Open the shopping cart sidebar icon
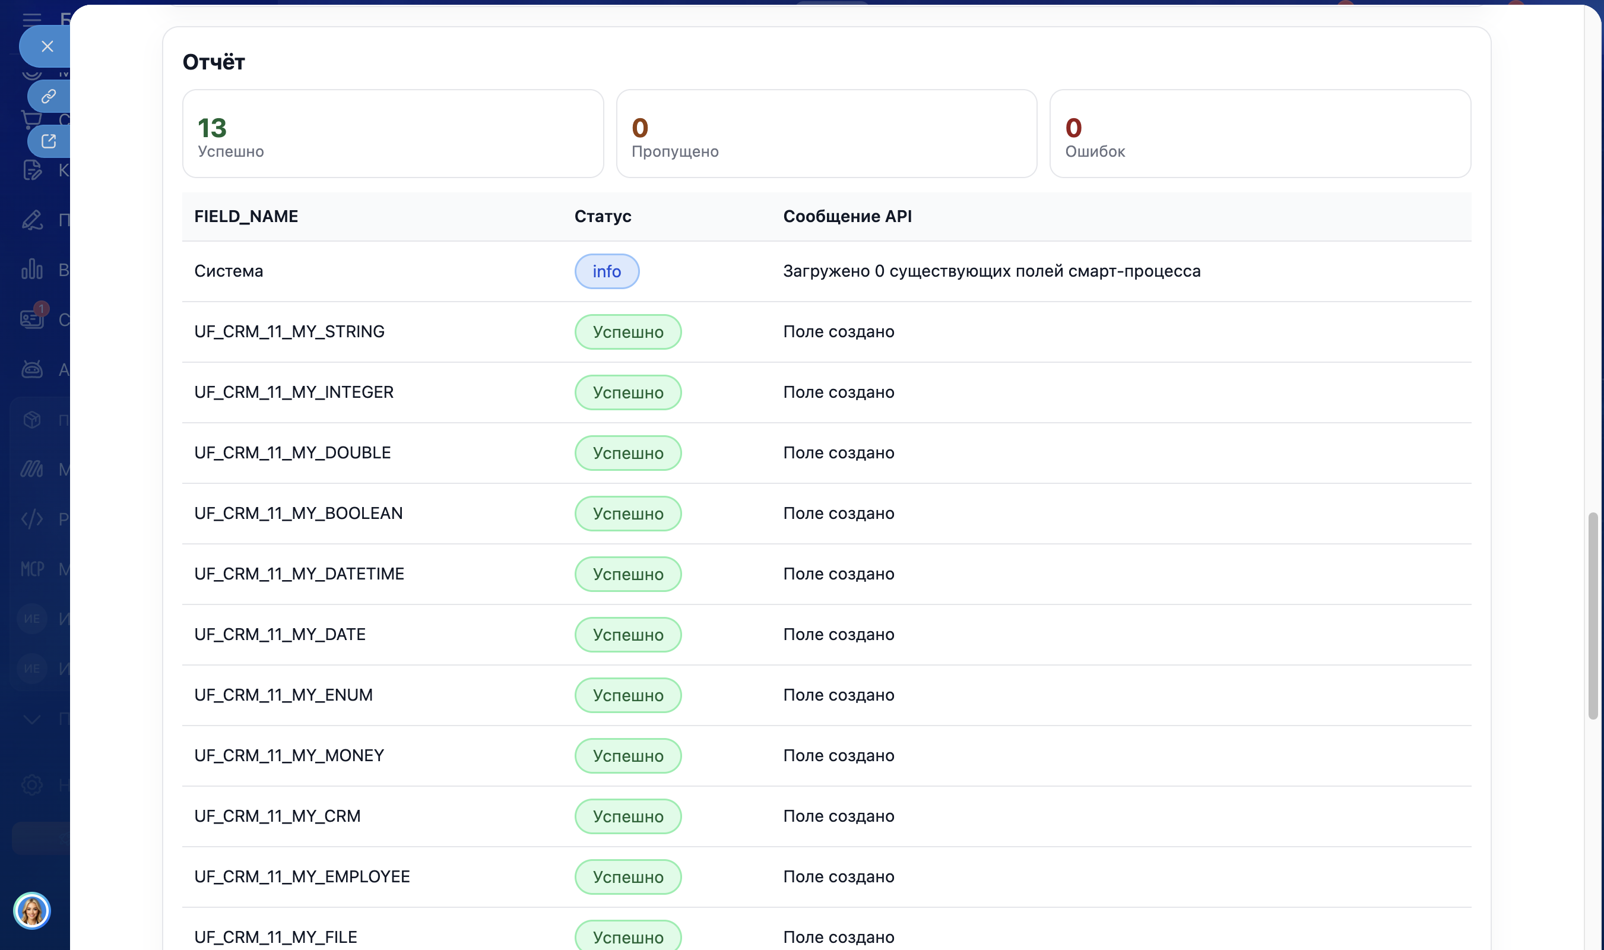Viewport: 1604px width, 950px height. [x=31, y=119]
